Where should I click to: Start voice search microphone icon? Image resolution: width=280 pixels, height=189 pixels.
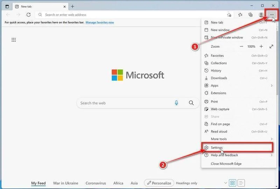tap(176, 103)
